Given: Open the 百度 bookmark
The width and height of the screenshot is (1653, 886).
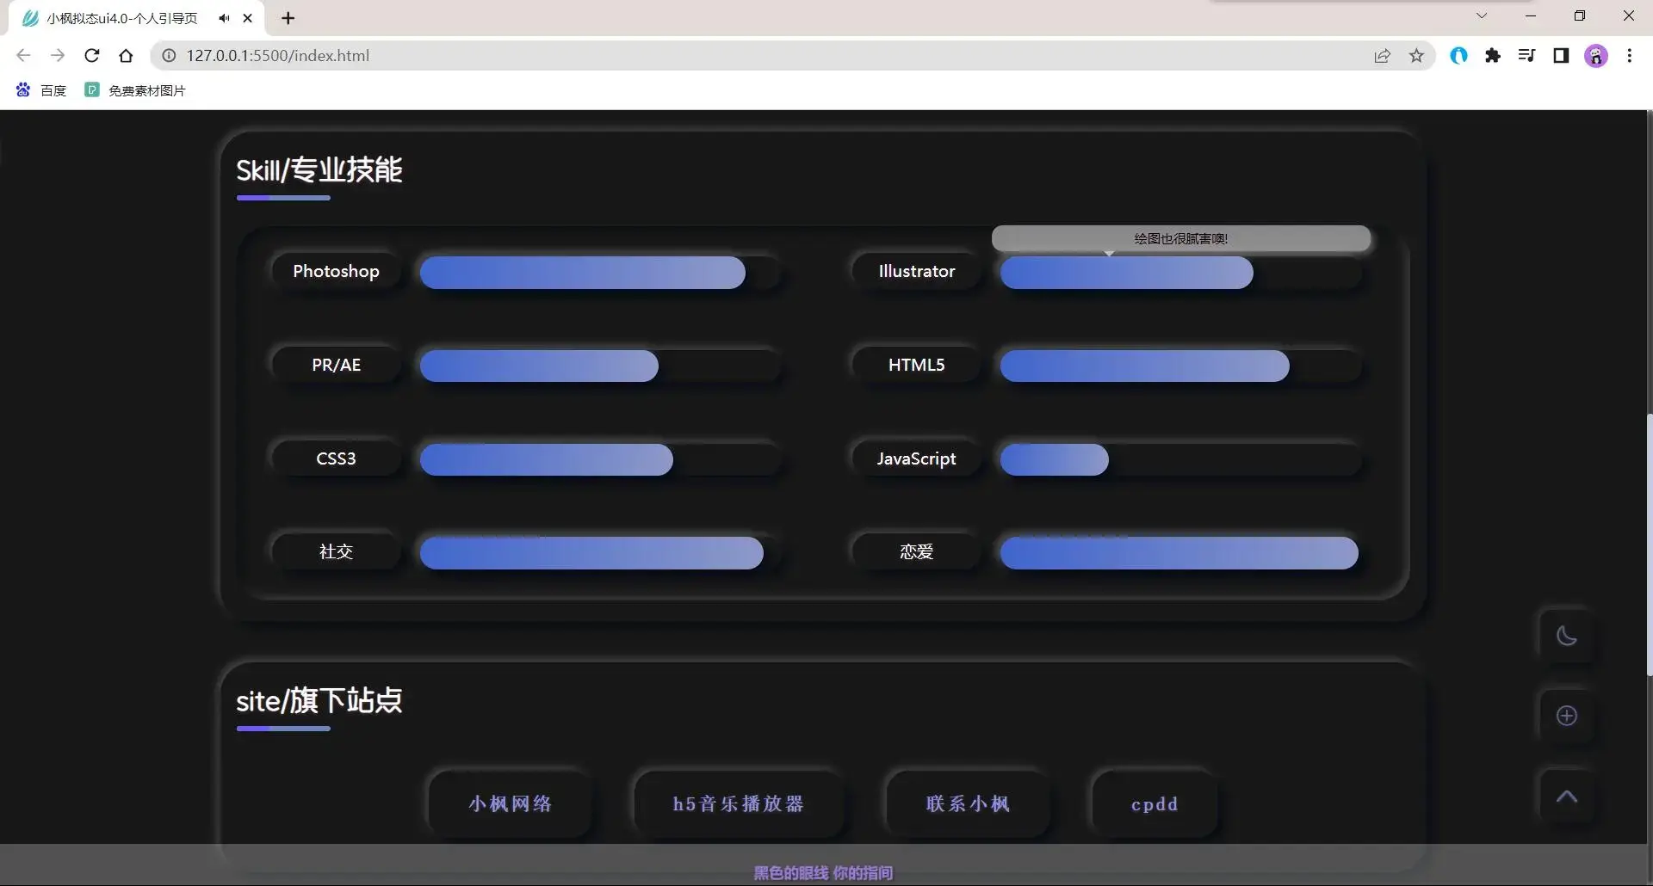Looking at the screenshot, I should [x=40, y=90].
